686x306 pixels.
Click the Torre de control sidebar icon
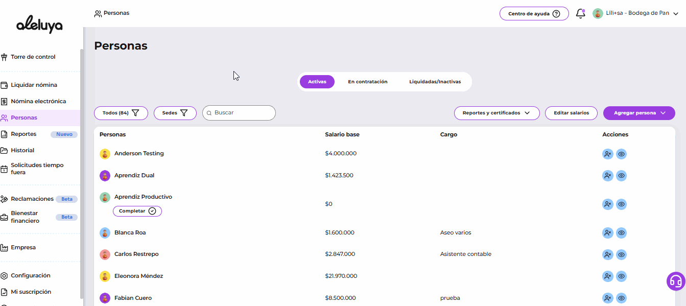[4, 57]
